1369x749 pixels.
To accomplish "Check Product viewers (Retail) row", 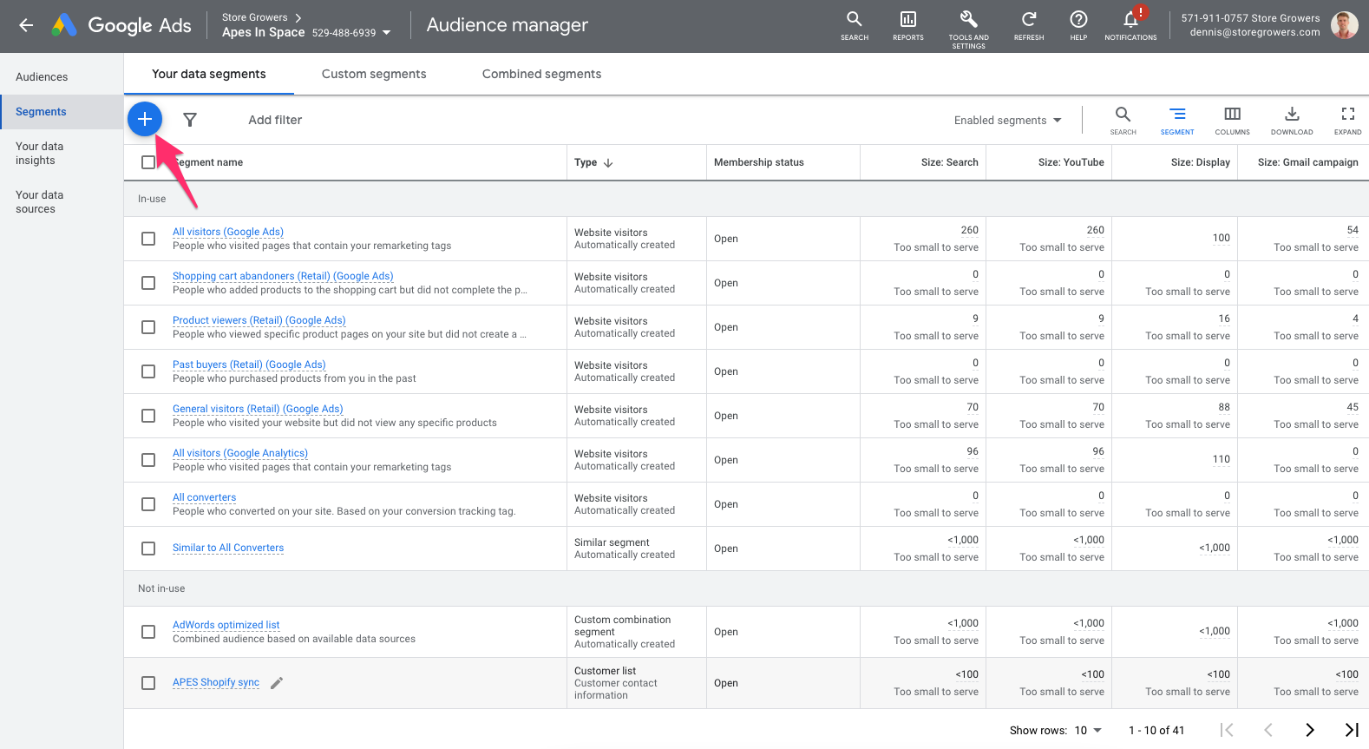I will 148,327.
